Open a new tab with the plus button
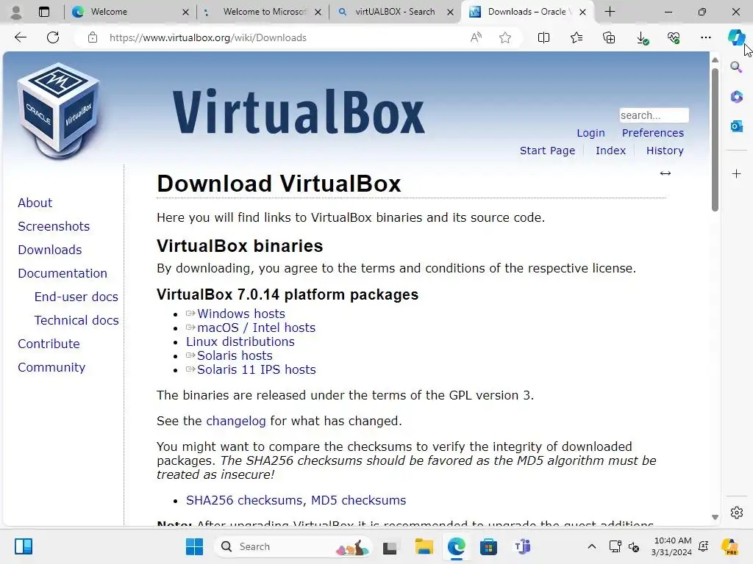Viewport: 753px width, 564px height. pos(610,12)
